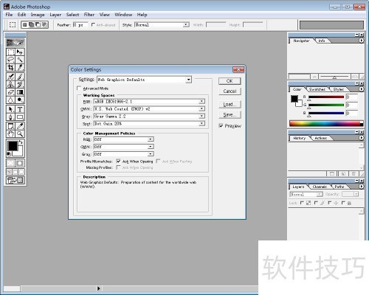
Task: Select the Zoom tool
Action: coord(20,133)
